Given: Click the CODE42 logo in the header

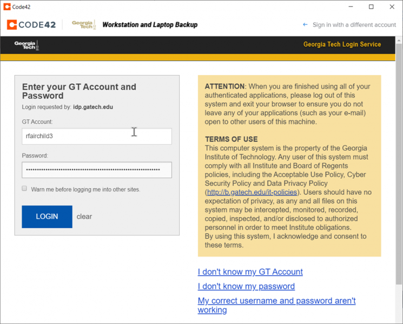Looking at the screenshot, I should point(31,25).
